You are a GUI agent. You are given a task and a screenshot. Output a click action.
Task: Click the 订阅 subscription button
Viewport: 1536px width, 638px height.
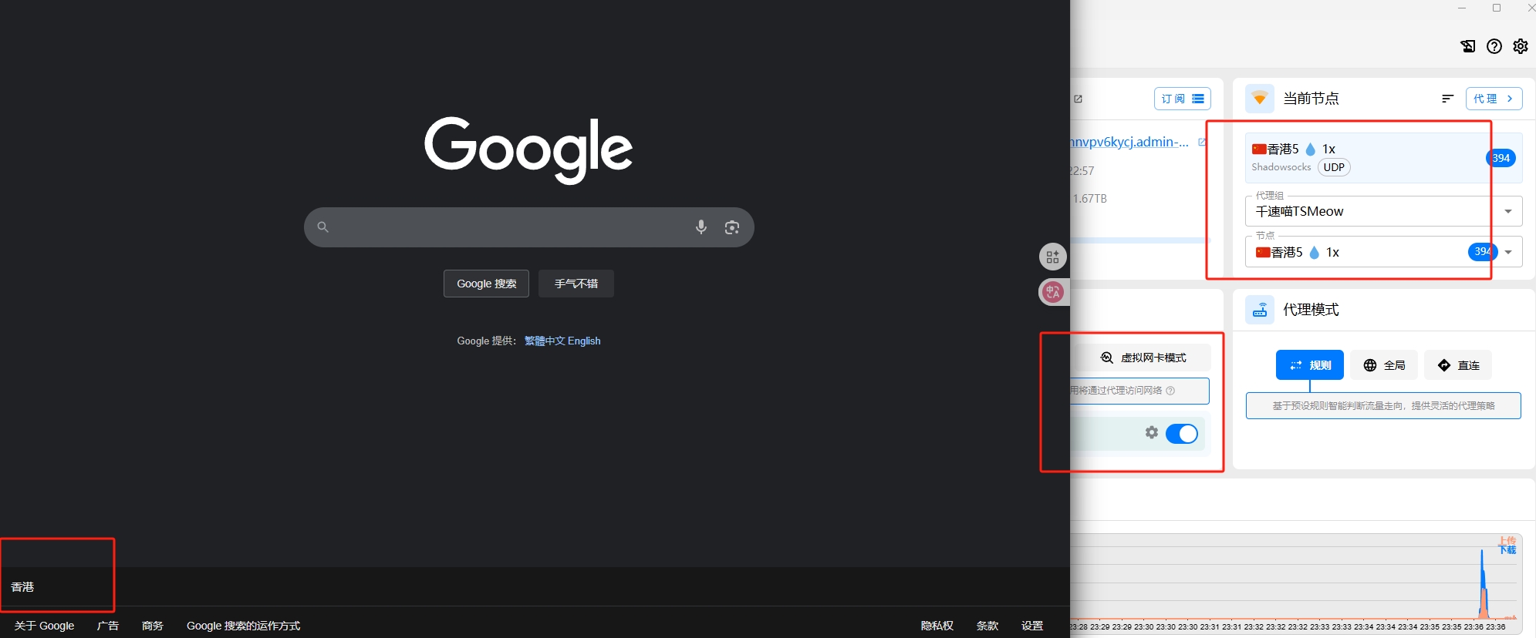(1183, 99)
